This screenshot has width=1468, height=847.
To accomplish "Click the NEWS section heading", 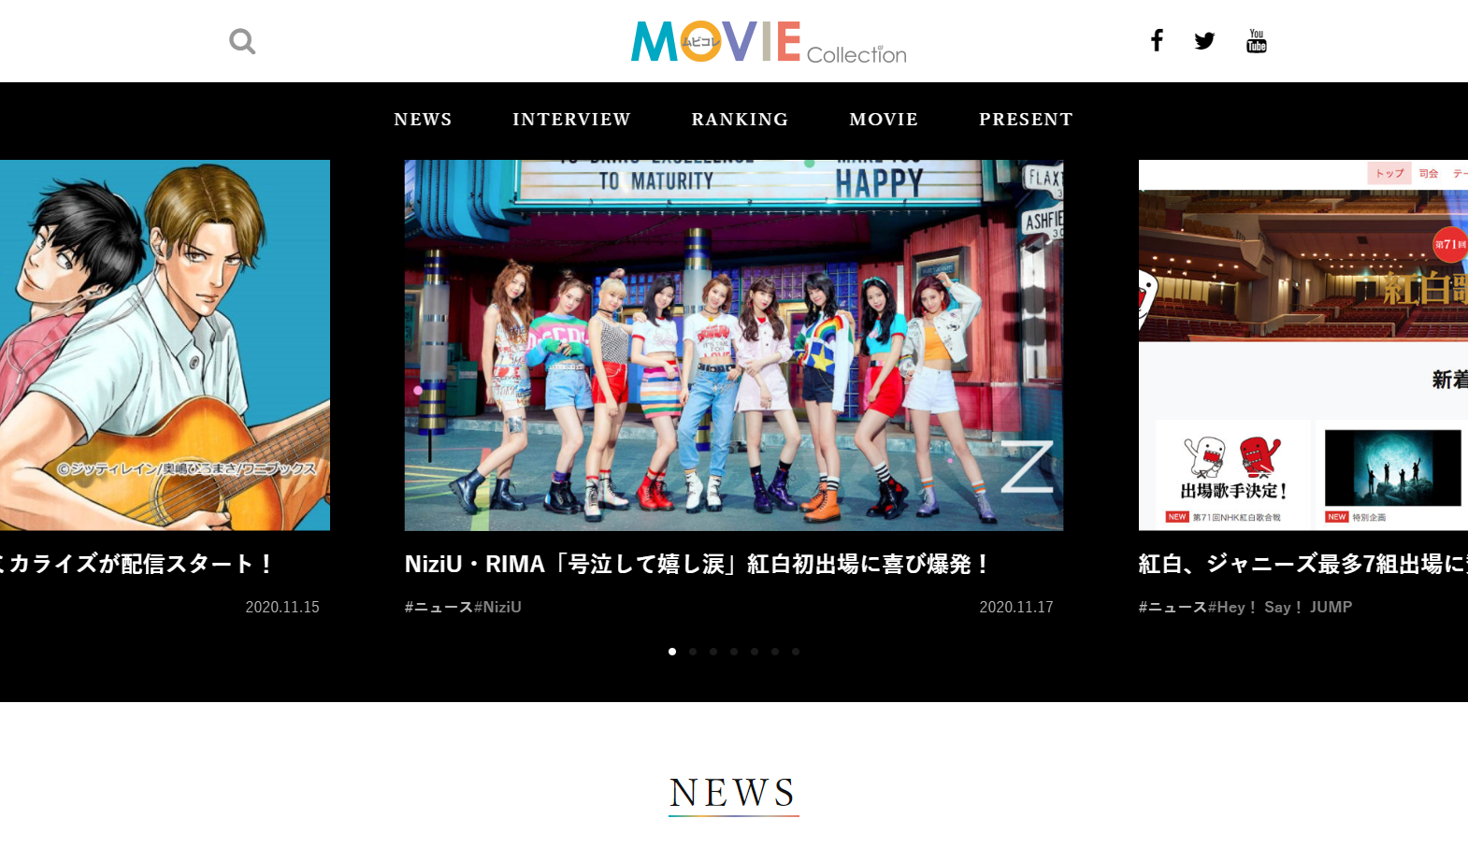I will click(734, 793).
